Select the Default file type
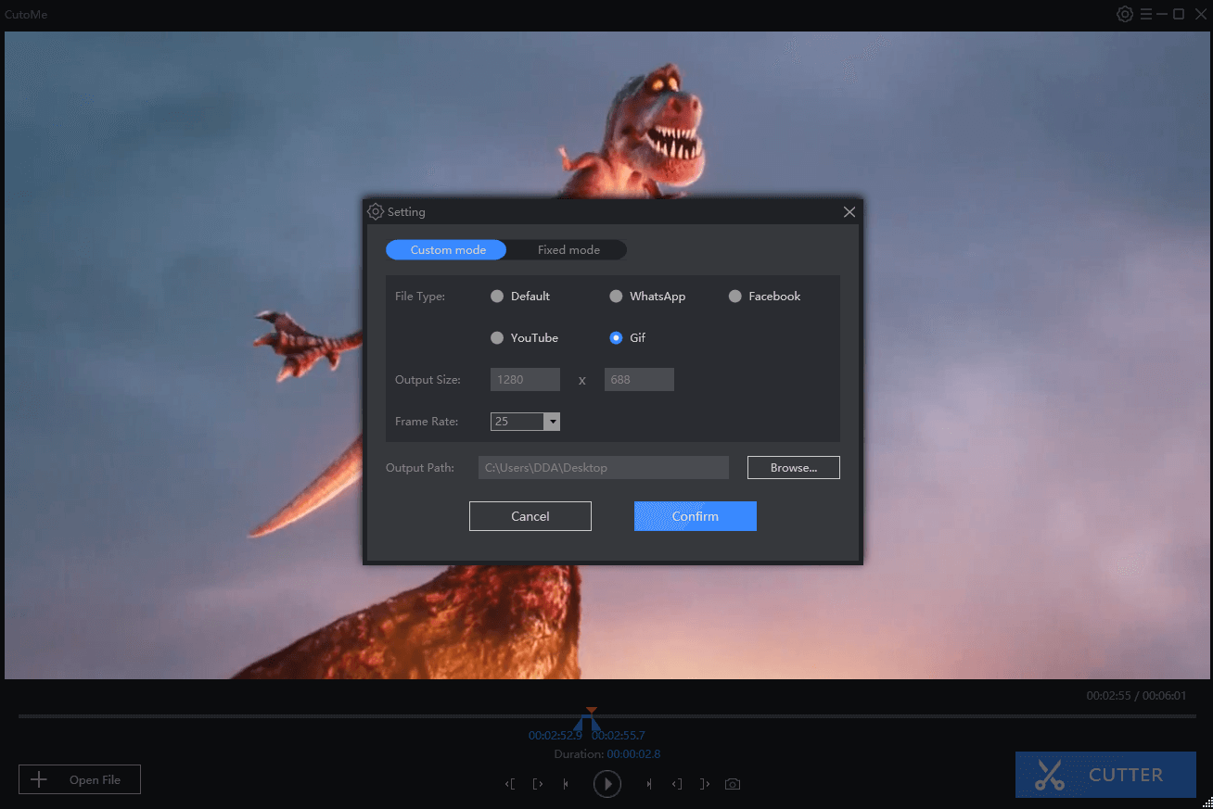This screenshot has height=809, width=1213. (520, 297)
